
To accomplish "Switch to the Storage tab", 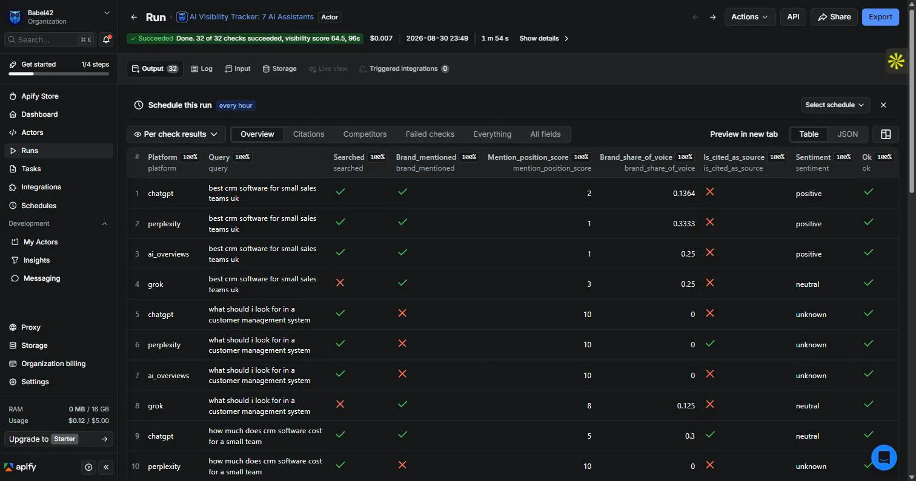I will click(x=279, y=69).
